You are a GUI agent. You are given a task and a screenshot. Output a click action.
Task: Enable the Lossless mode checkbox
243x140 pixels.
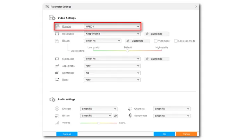[x=176, y=41]
